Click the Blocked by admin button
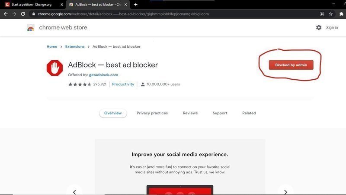The height and width of the screenshot is (195, 346). pyautogui.click(x=291, y=65)
